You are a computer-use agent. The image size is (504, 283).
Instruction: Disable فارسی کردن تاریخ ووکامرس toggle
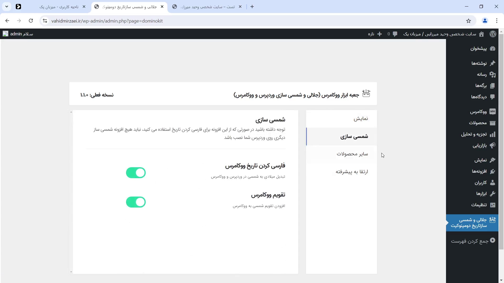pos(136,173)
